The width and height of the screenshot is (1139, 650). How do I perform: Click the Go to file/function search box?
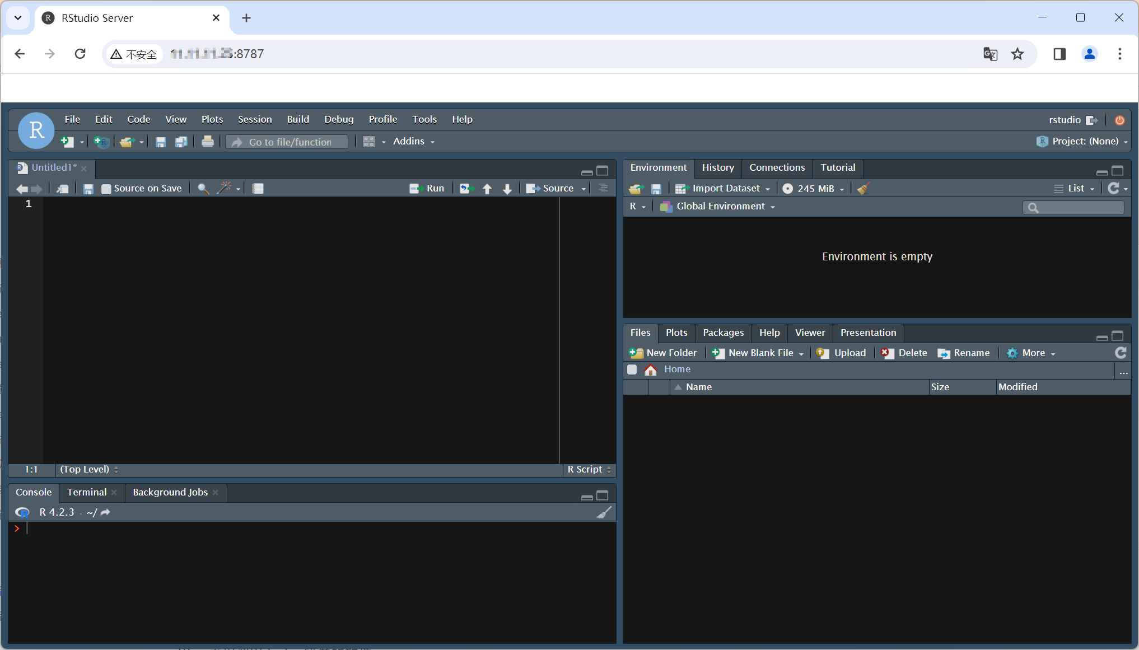point(287,142)
